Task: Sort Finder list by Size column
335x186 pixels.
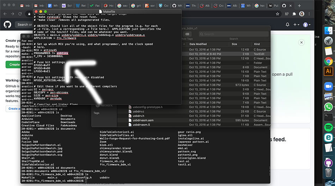Action: 234,44
